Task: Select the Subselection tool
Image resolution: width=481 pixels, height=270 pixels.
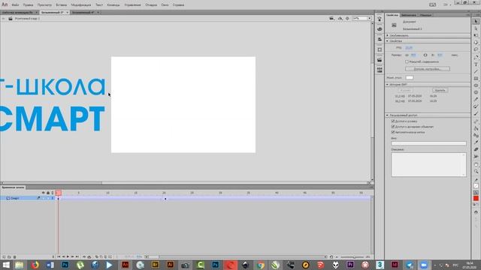Action: [x=476, y=28]
